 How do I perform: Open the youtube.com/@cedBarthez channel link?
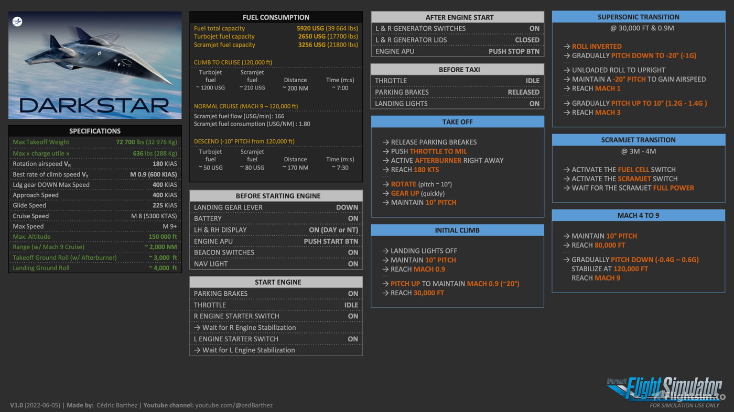pyautogui.click(x=234, y=405)
